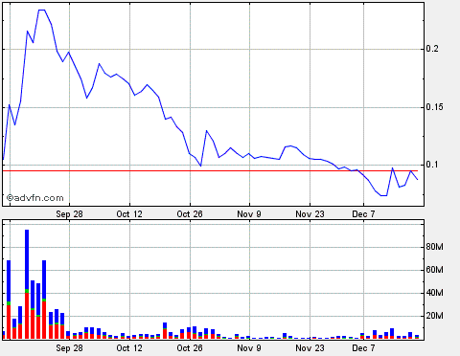
Task: Click the 0.2 price axis label
Action: [432, 49]
